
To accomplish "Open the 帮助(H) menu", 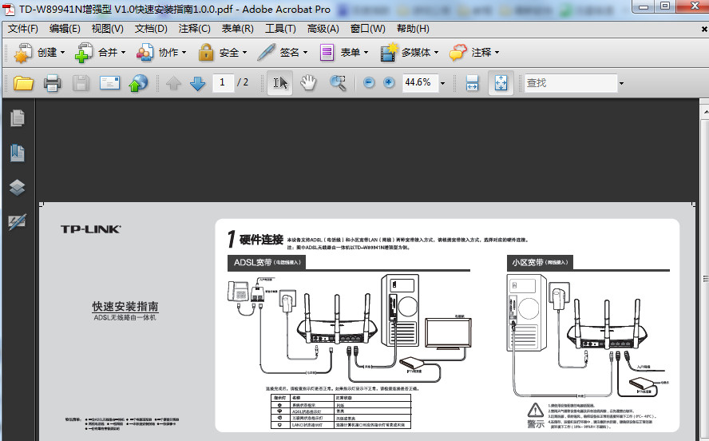I will (x=413, y=29).
